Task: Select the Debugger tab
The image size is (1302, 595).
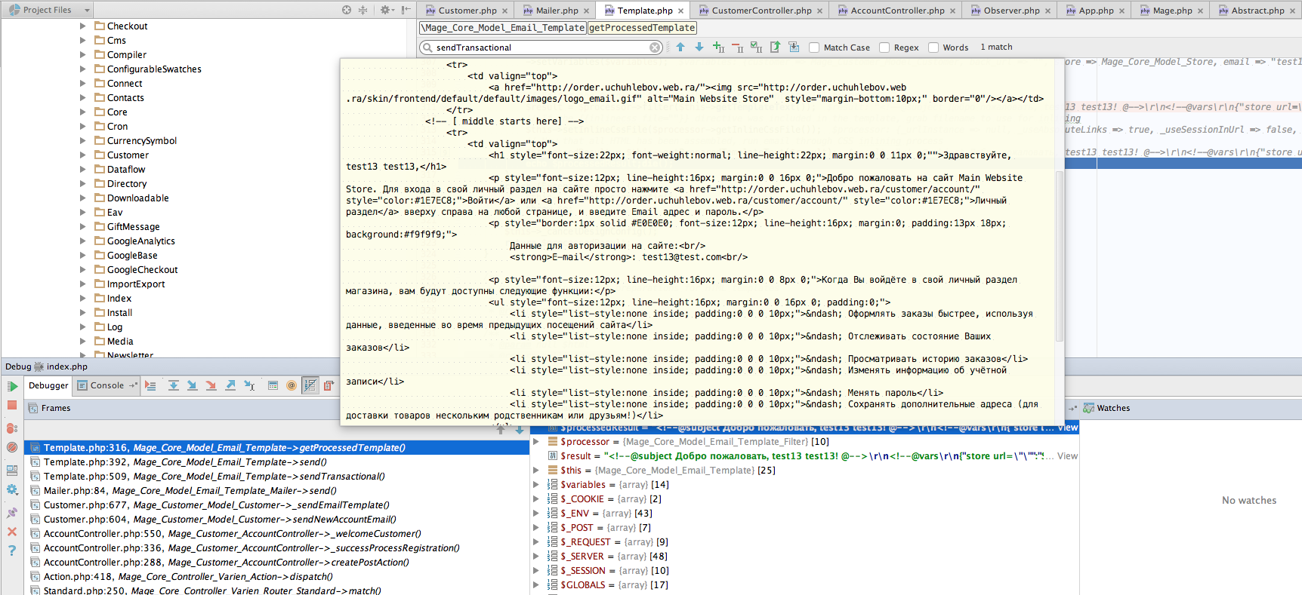Action: 48,385
